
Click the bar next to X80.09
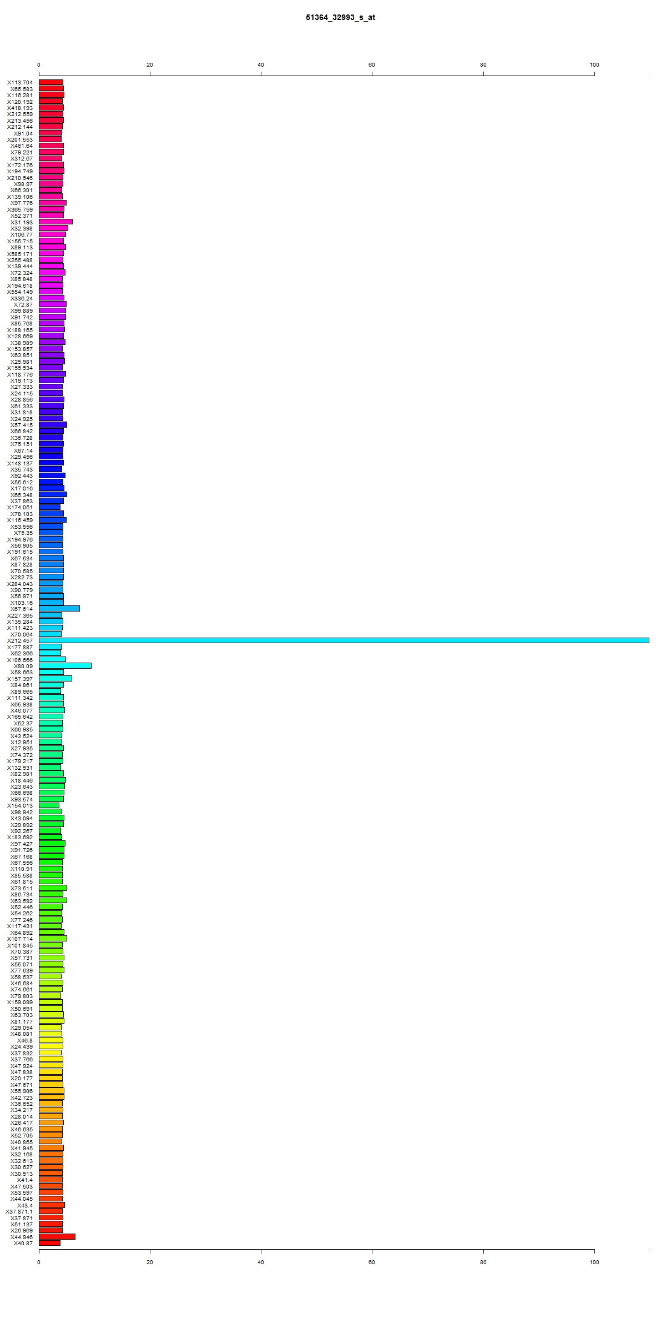pos(65,665)
